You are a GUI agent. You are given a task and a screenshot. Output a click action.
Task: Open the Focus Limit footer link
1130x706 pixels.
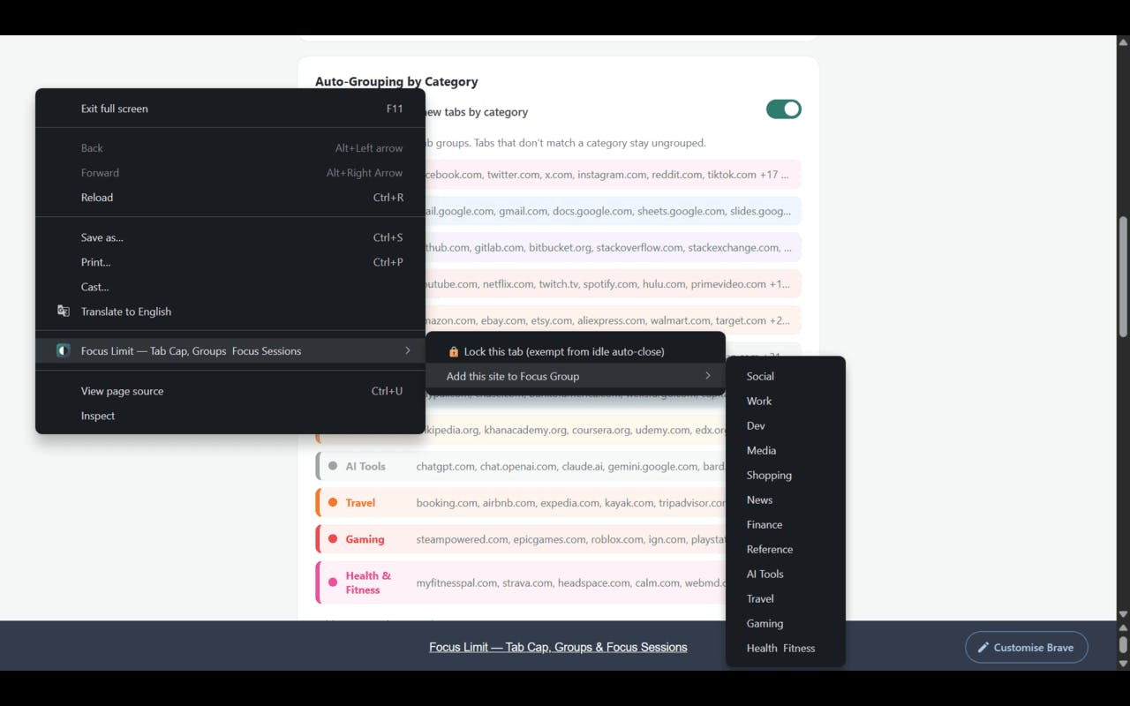558,648
